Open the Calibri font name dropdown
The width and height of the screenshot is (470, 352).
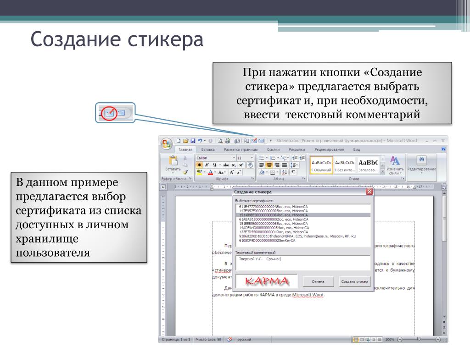(234, 158)
